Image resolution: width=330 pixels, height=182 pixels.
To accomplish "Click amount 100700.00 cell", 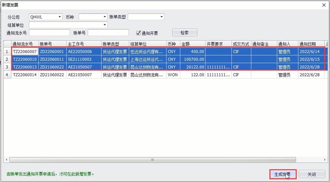I will pyautogui.click(x=192, y=60).
